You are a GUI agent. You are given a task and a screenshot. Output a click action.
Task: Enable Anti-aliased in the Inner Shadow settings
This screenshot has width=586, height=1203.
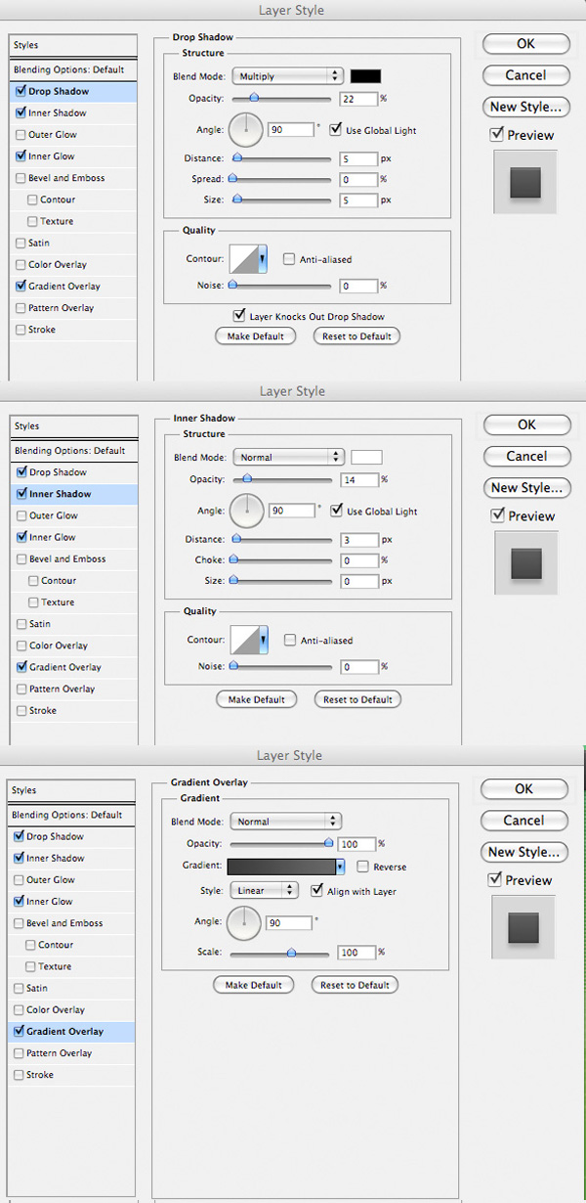(x=289, y=641)
